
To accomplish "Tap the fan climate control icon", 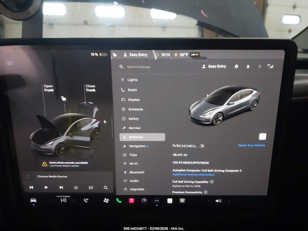I will 106,200.
